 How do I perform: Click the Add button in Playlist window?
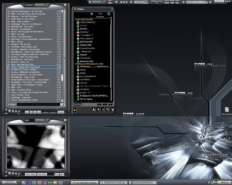click(27, 112)
